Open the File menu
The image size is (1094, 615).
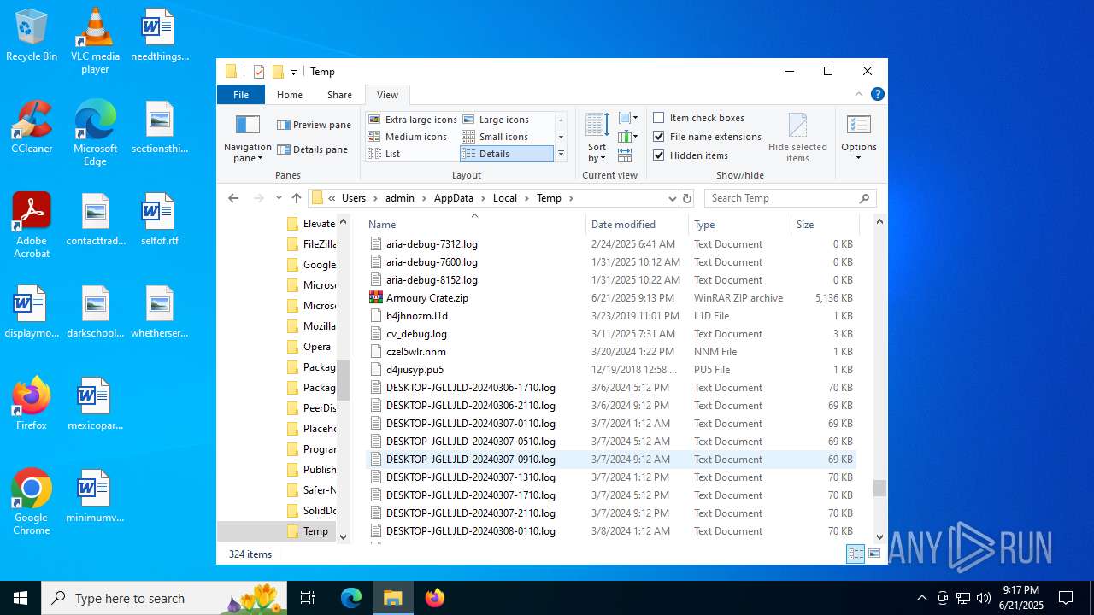click(x=241, y=95)
